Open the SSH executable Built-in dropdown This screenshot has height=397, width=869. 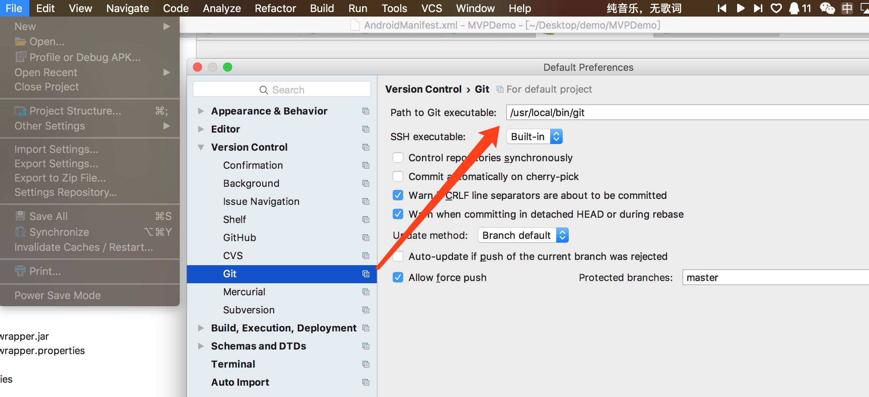pos(534,136)
